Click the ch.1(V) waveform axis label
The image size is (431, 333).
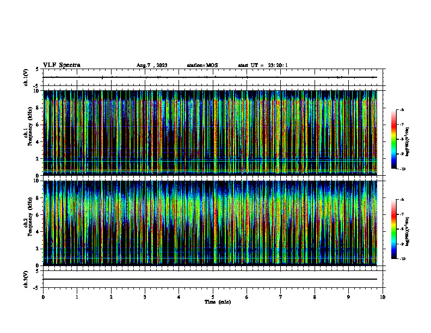tap(26, 77)
